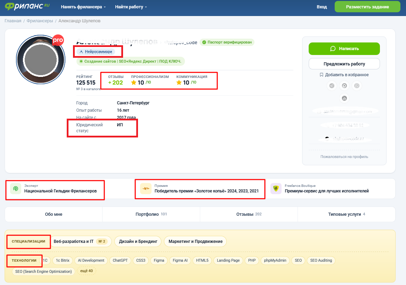This screenshot has width=406, height=285.
Task: Click the Предложить работу button
Action: pos(344,64)
